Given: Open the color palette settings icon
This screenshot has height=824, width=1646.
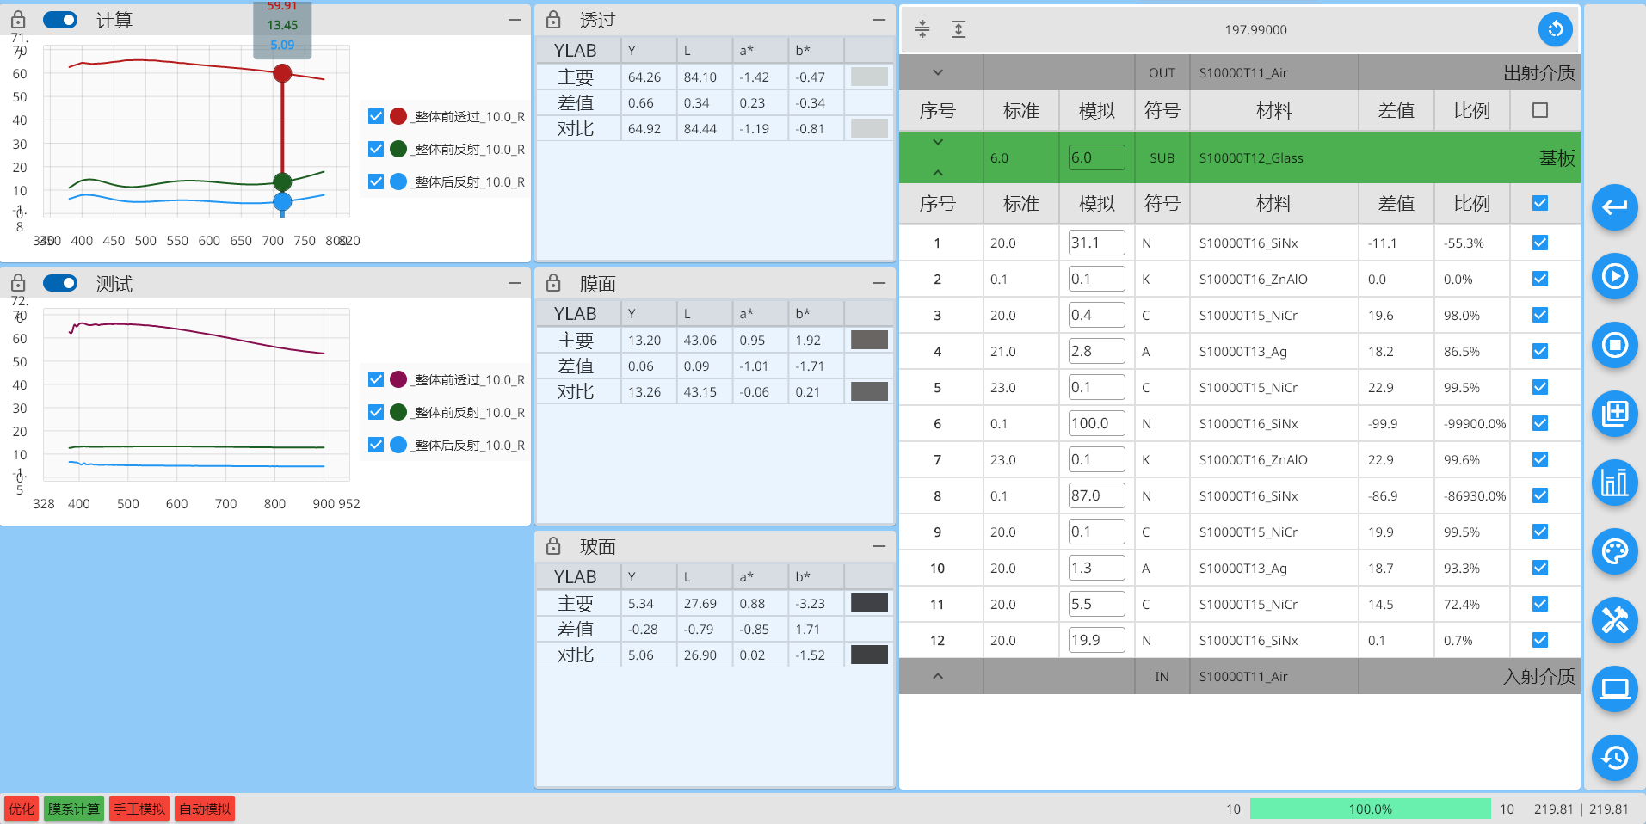Looking at the screenshot, I should (x=1614, y=551).
